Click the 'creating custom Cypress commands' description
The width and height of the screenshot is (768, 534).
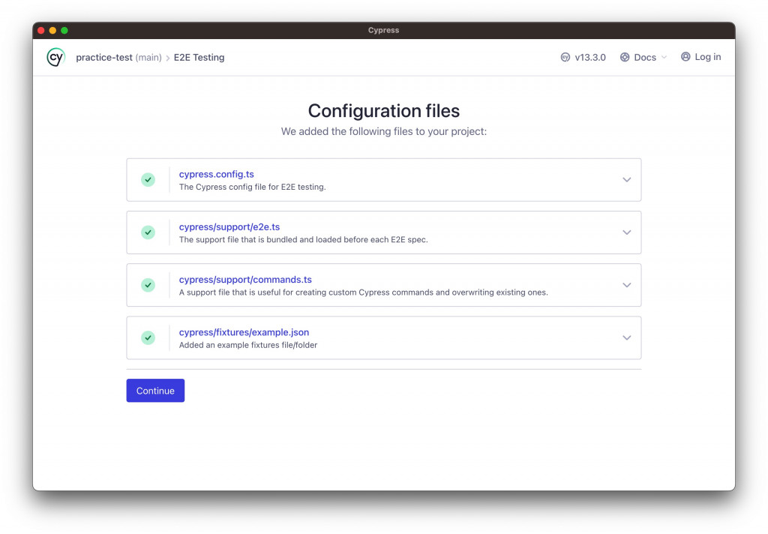[364, 292]
